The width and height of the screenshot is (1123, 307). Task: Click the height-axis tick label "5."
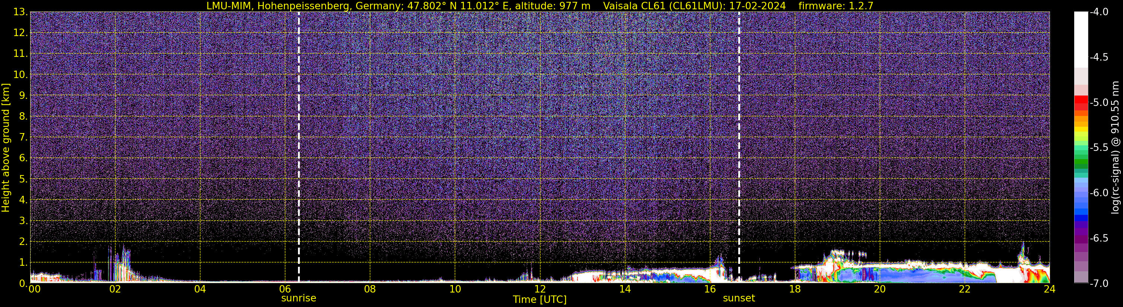[x=23, y=179]
